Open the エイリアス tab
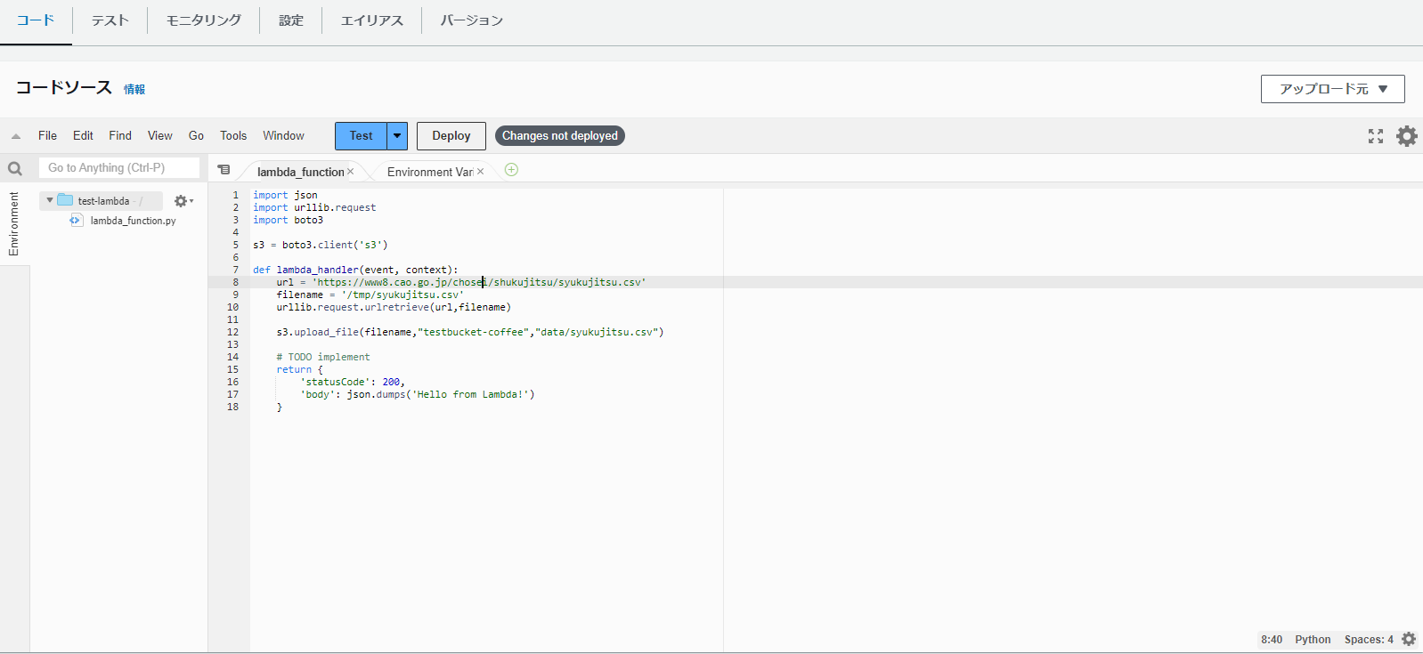The image size is (1423, 654). [372, 20]
